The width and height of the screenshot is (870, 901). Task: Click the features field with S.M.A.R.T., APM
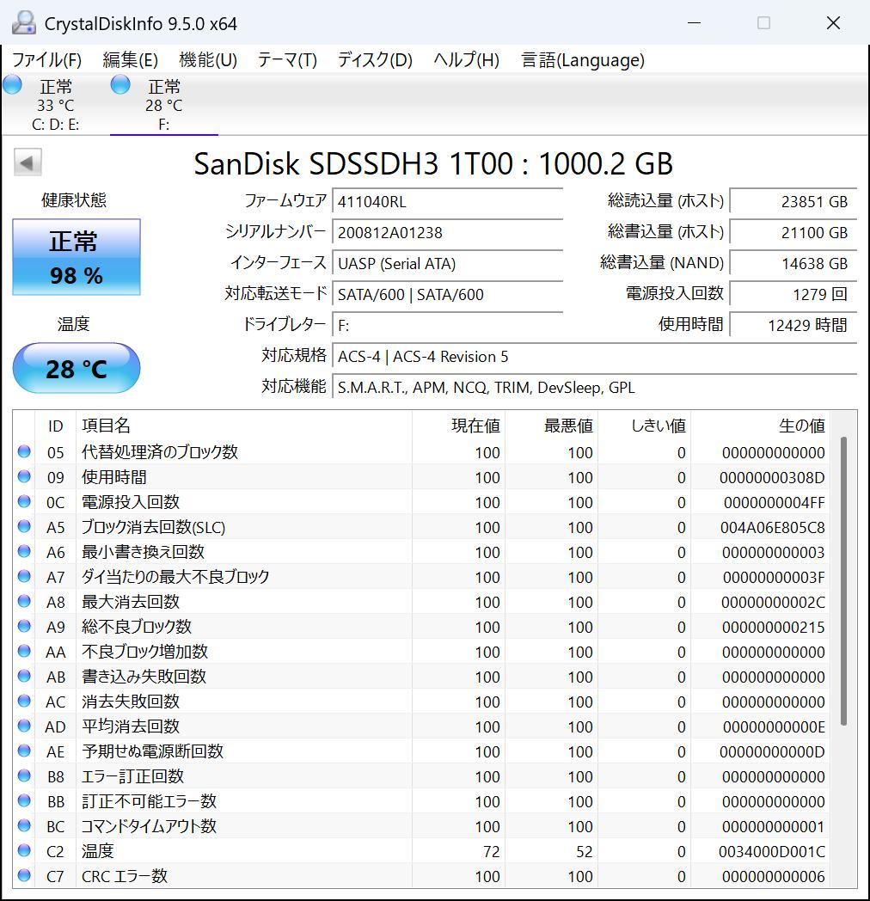tap(594, 388)
